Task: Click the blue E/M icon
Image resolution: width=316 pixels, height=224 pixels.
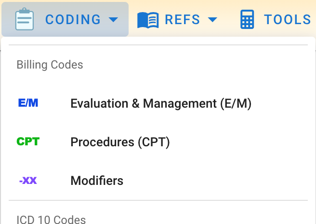Action: tap(28, 103)
